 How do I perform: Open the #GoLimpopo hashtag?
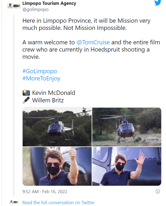[x=40, y=71]
